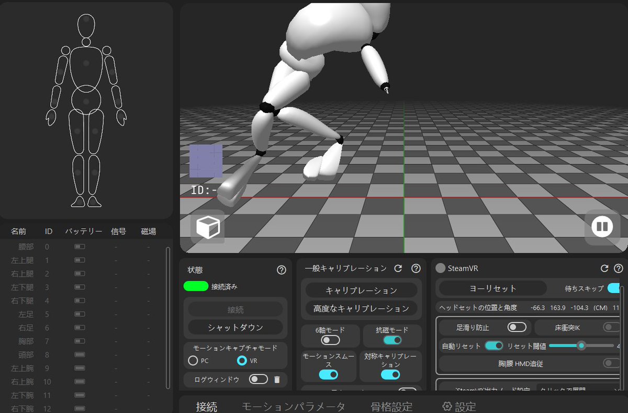Click the ヨーリセット button
The image size is (628, 413).
[x=492, y=288]
